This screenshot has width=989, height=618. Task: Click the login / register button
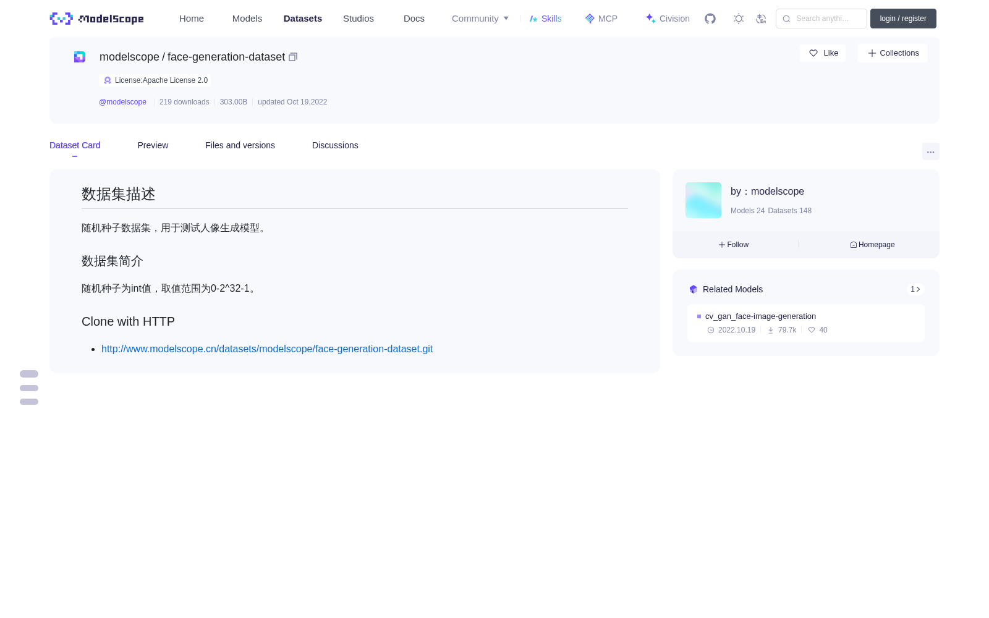coord(903,19)
